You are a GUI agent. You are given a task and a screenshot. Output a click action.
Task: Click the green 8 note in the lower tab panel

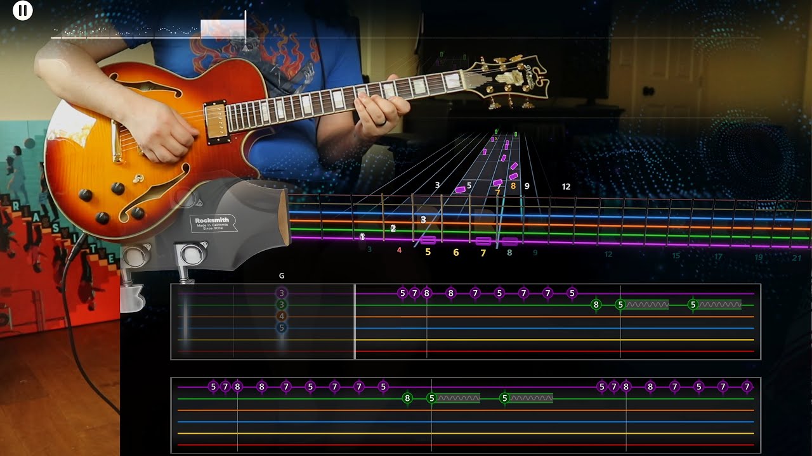coord(407,398)
